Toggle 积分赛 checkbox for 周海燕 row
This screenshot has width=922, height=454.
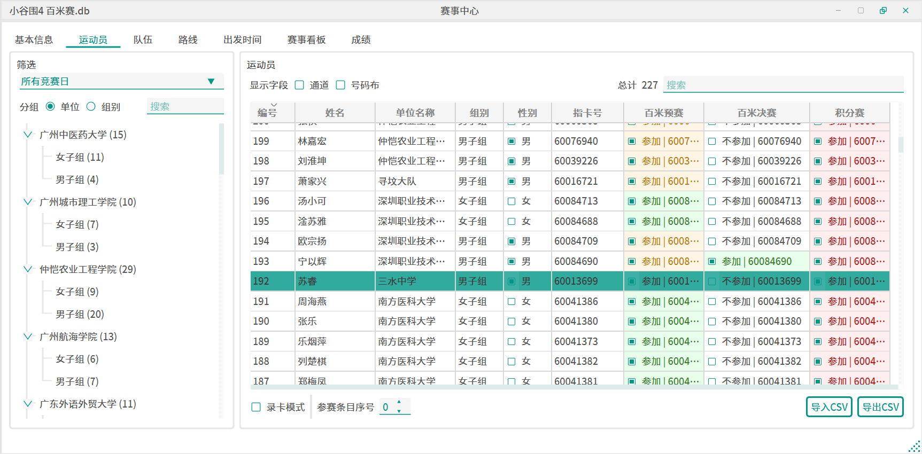point(818,302)
